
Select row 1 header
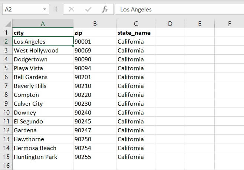click(6, 33)
